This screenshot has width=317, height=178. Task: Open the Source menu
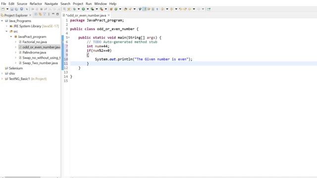(x=22, y=3)
